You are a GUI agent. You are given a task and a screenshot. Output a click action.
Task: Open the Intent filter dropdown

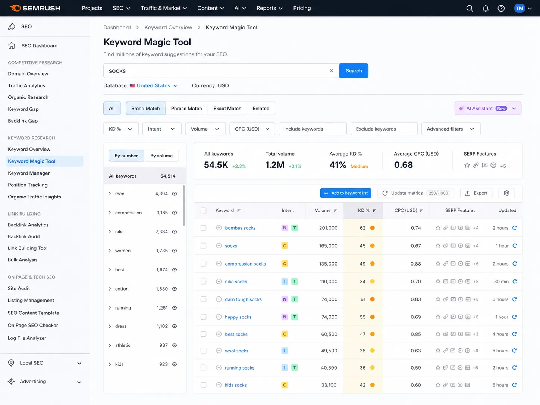(161, 129)
